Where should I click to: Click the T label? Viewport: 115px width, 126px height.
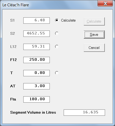(x=12, y=73)
